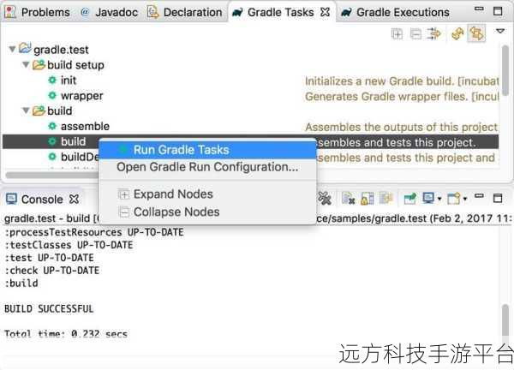This screenshot has height=370, width=514.
Task: Click the gradle.test project label
Action: 61,50
